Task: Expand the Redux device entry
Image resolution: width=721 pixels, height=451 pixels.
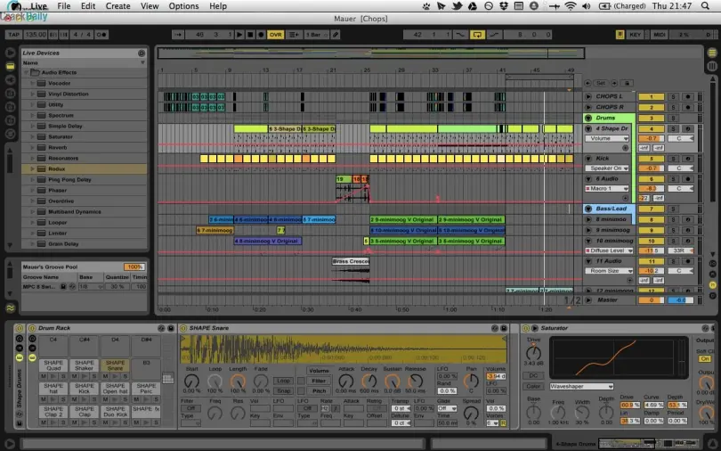Action: click(x=32, y=168)
